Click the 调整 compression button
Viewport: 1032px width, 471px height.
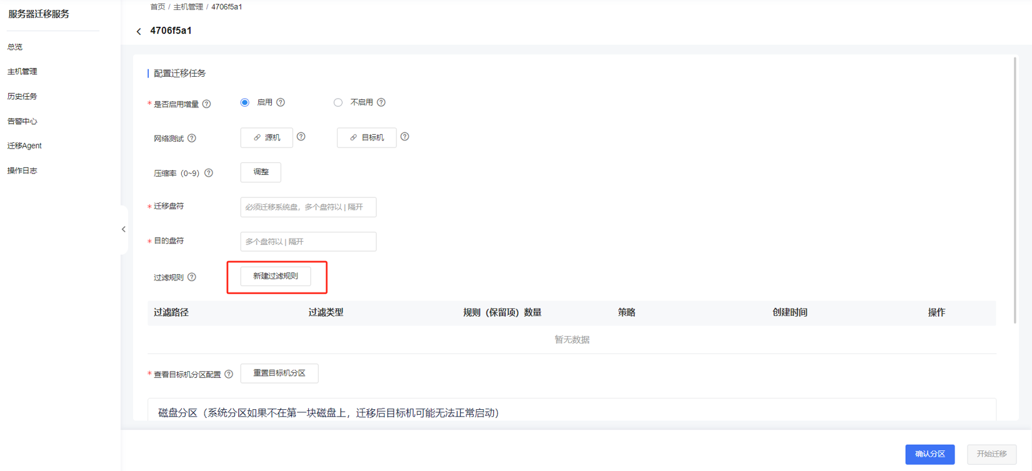coord(261,172)
